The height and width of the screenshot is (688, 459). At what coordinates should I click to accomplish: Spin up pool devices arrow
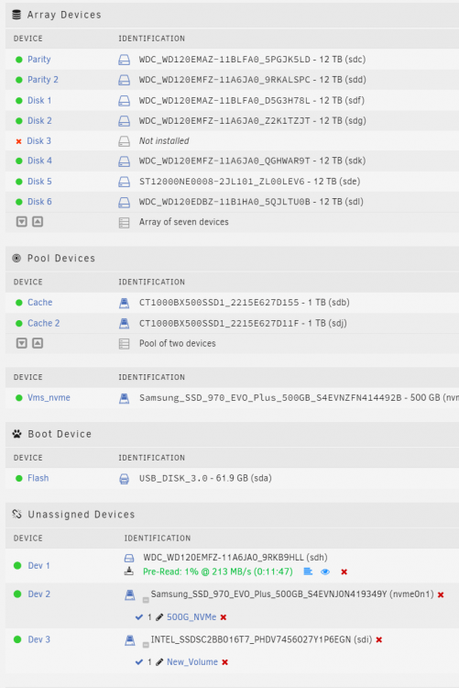pyautogui.click(x=38, y=343)
